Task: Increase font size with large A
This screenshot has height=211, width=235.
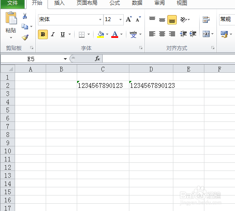Action: 129,19
